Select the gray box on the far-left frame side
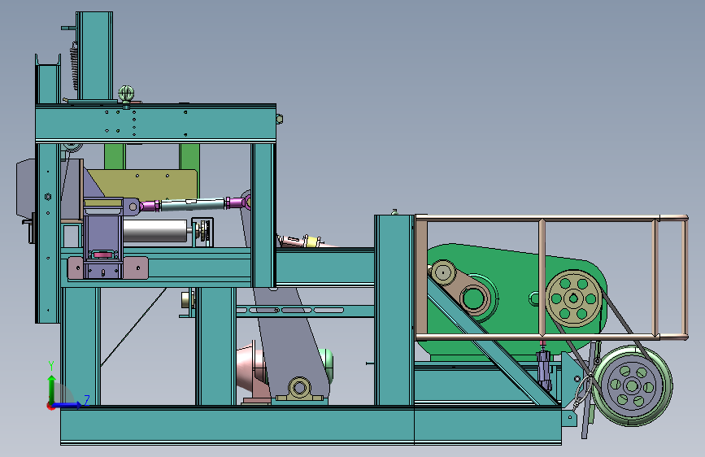The width and height of the screenshot is (705, 457). coord(26,188)
